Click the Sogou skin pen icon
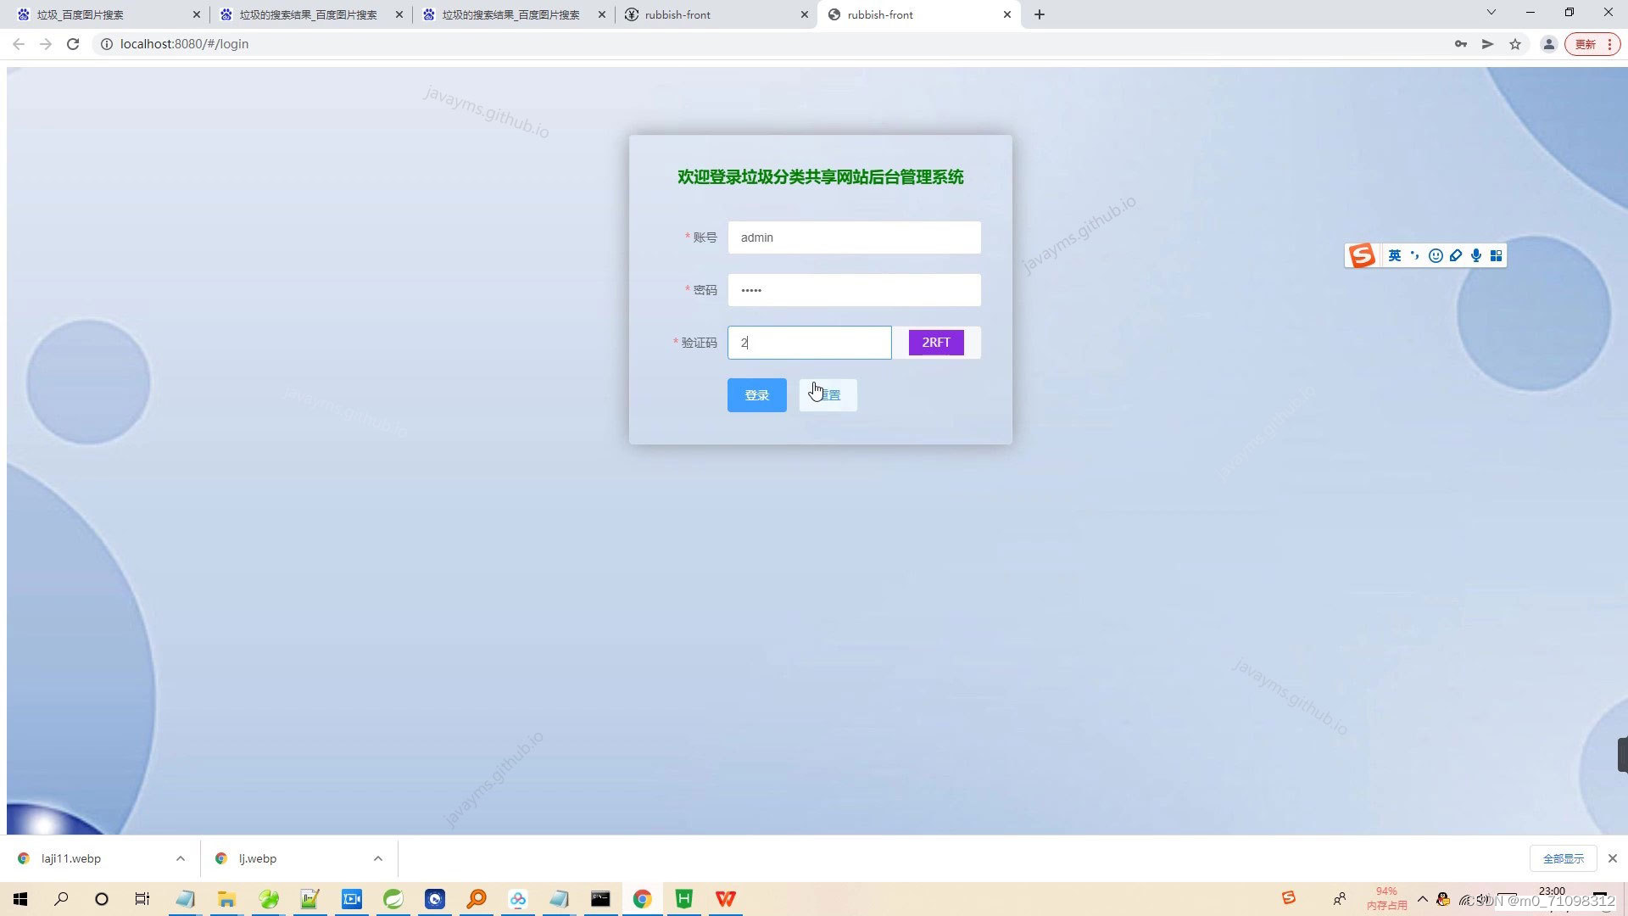1628x916 pixels. point(1456,255)
